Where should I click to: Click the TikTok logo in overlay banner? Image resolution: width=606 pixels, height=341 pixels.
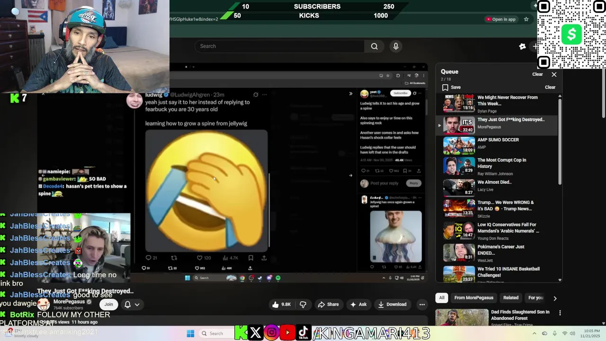click(303, 333)
